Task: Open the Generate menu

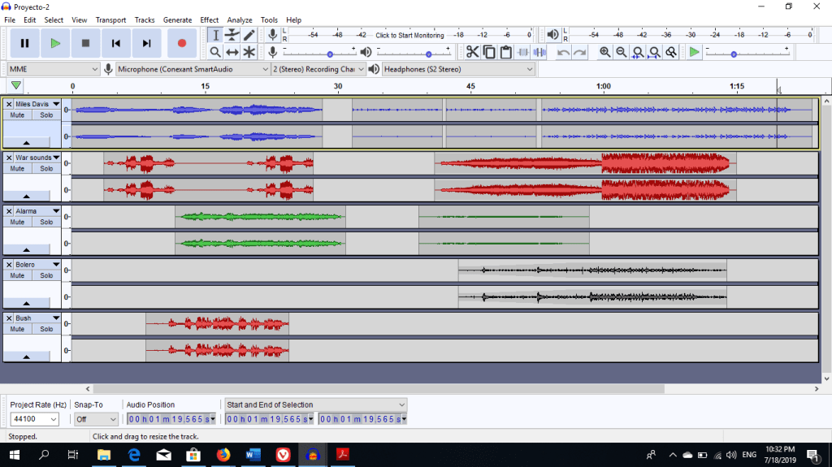Action: point(177,19)
